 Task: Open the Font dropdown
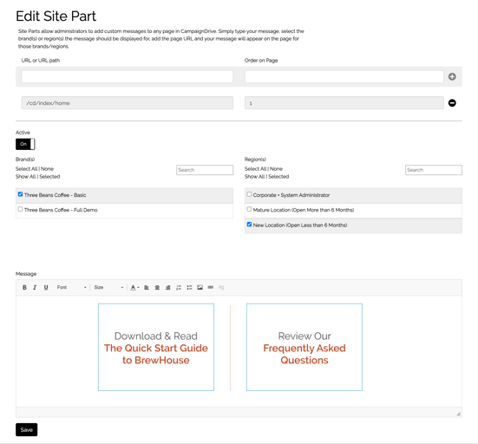(71, 287)
